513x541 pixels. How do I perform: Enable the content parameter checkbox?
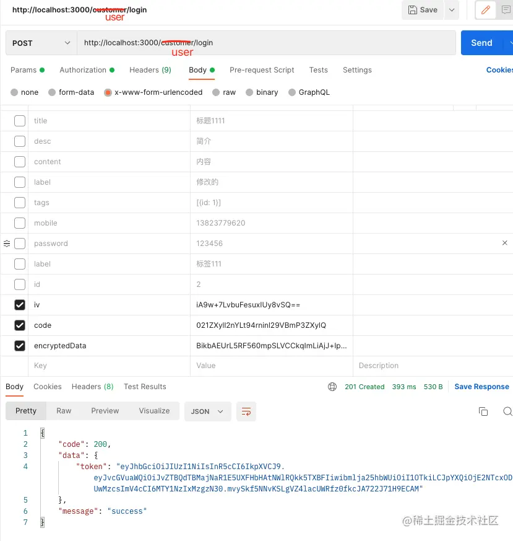pyautogui.click(x=20, y=162)
